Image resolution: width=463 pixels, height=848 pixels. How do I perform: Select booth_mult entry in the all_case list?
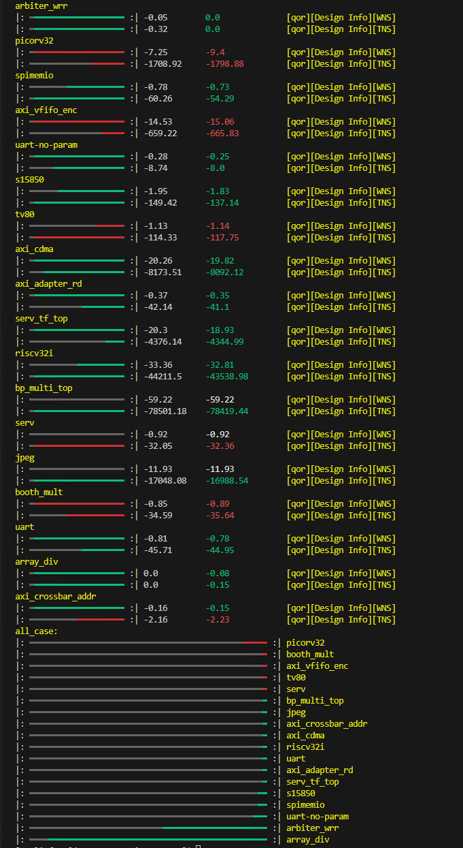(310, 655)
